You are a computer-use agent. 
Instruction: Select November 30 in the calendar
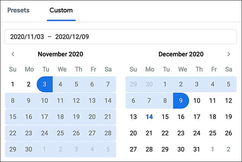pyautogui.click(x=29, y=149)
